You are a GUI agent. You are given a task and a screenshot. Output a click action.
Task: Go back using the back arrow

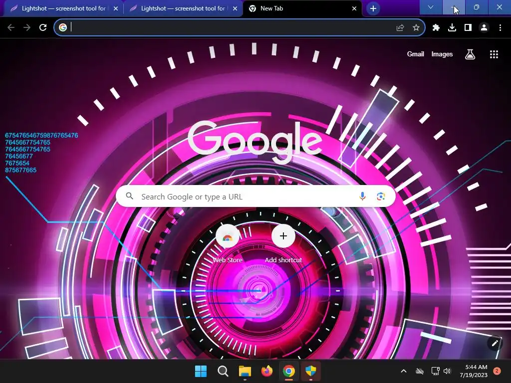tap(11, 28)
